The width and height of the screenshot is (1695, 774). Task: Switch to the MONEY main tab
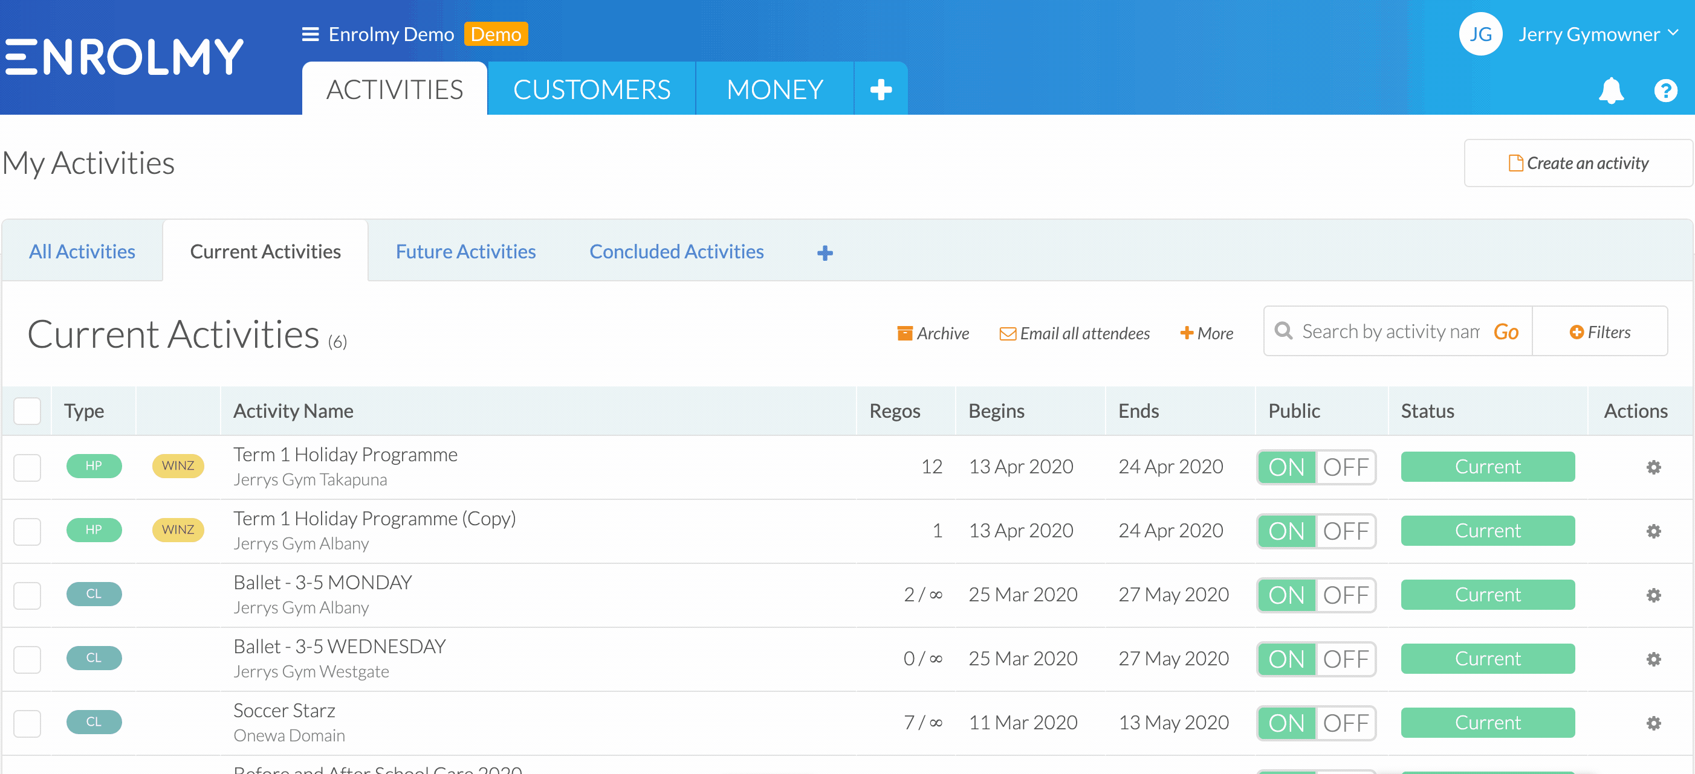(774, 89)
